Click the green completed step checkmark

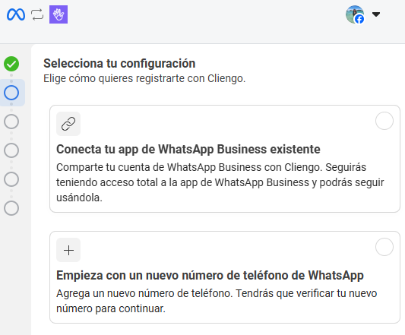click(11, 64)
